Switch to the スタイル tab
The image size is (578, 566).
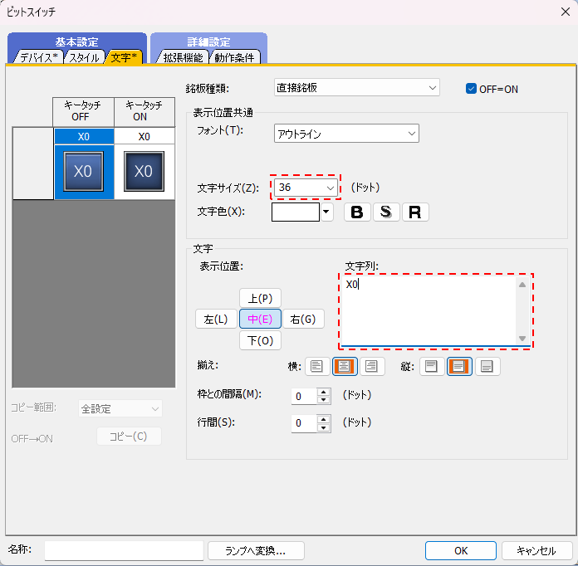(85, 57)
